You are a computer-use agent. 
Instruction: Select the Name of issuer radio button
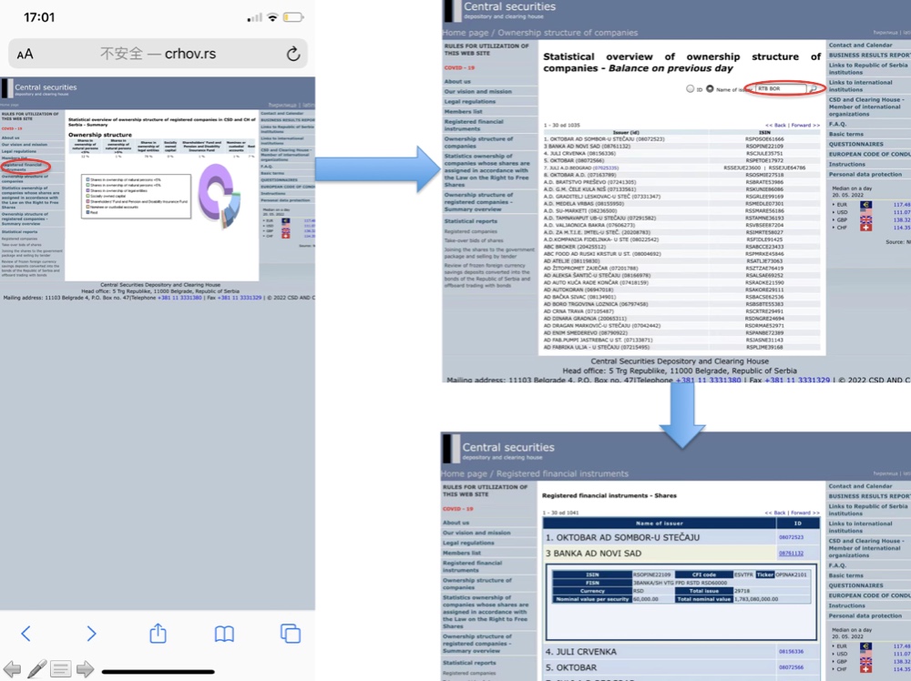(x=710, y=89)
